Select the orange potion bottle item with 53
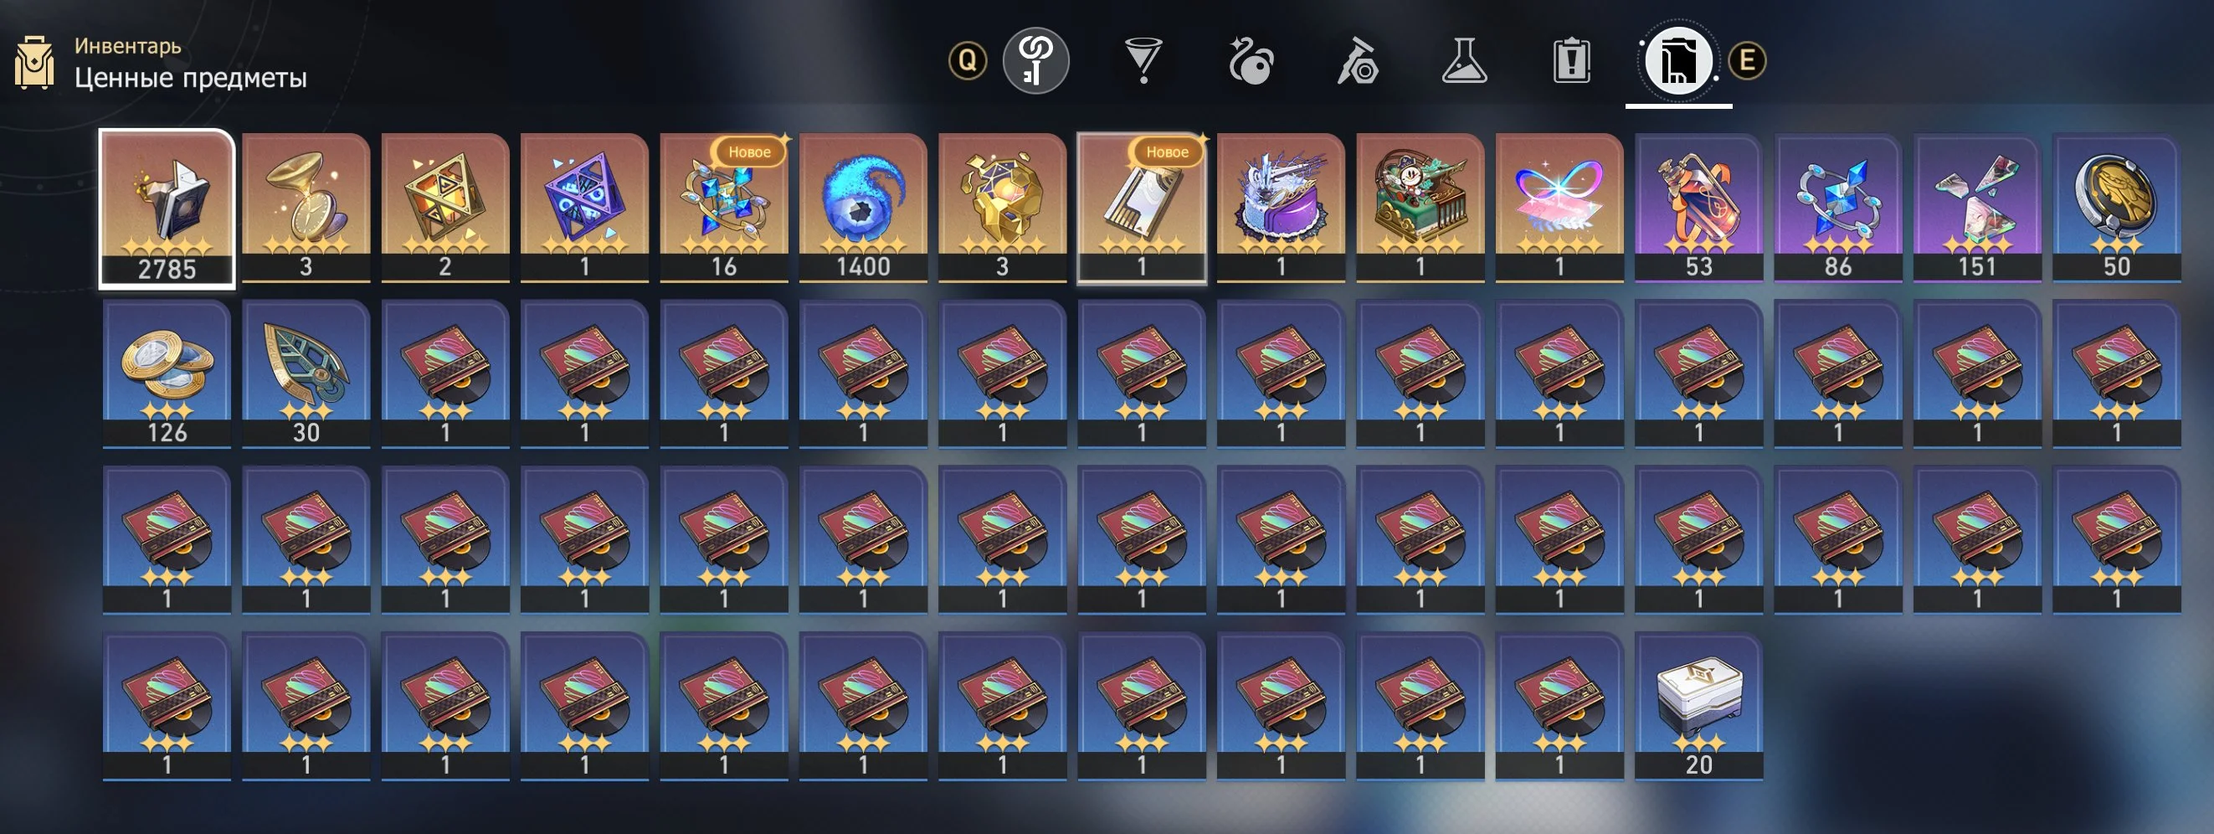The image size is (2214, 834). click(x=1698, y=208)
